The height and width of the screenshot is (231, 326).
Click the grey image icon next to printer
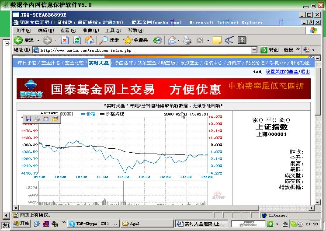200,40
